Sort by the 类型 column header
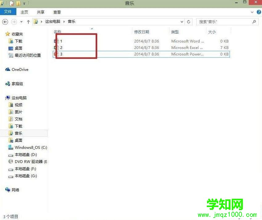Image resolution: width=262 pixels, height=220 pixels. [x=175, y=32]
